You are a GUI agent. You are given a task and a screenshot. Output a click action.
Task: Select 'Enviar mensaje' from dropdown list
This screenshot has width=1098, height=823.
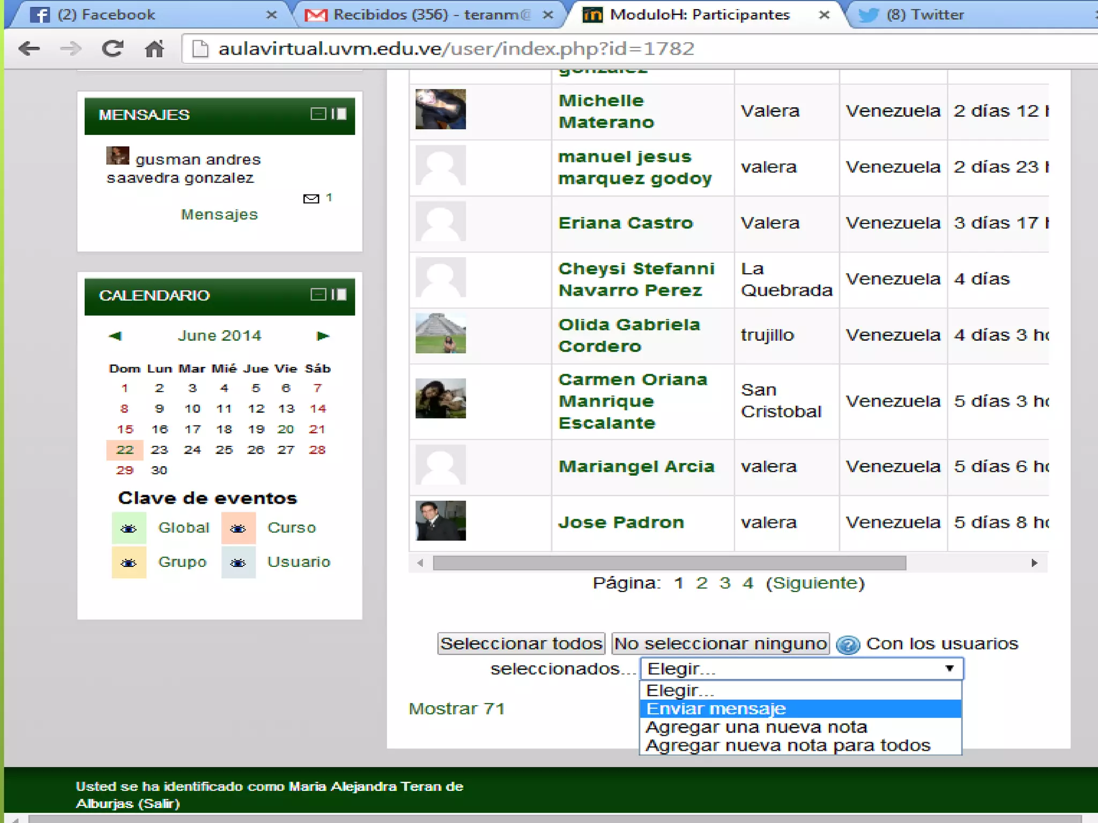[x=716, y=709]
